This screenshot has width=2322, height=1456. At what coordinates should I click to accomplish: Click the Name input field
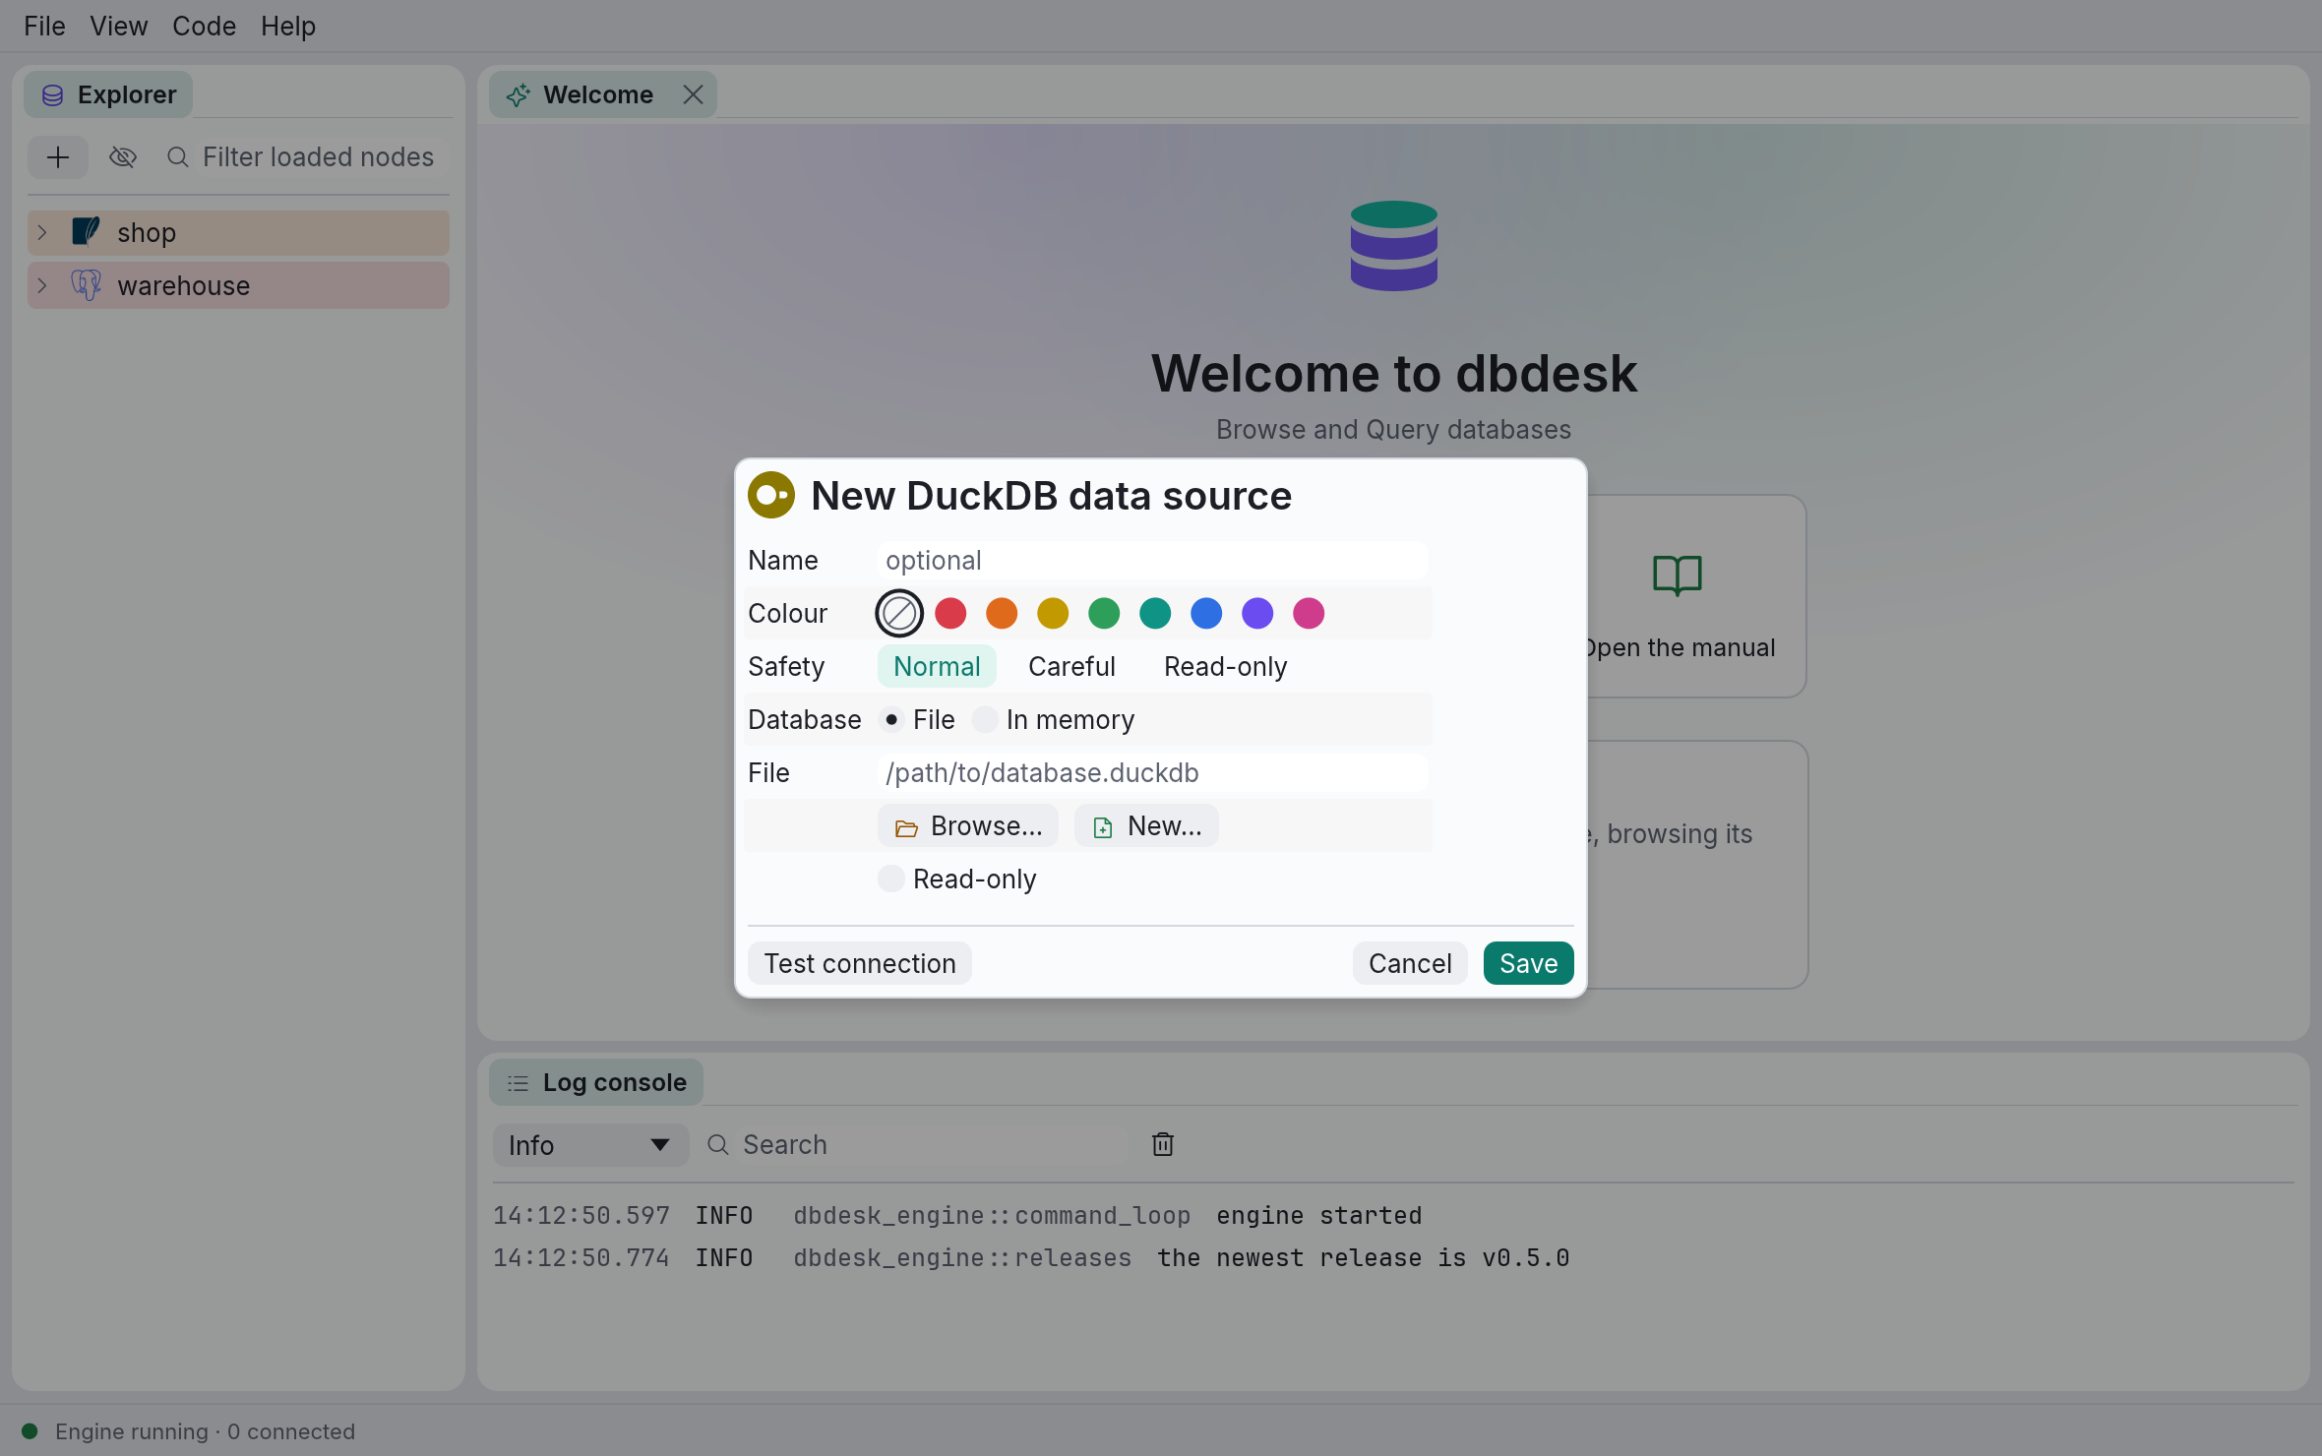pyautogui.click(x=1152, y=560)
